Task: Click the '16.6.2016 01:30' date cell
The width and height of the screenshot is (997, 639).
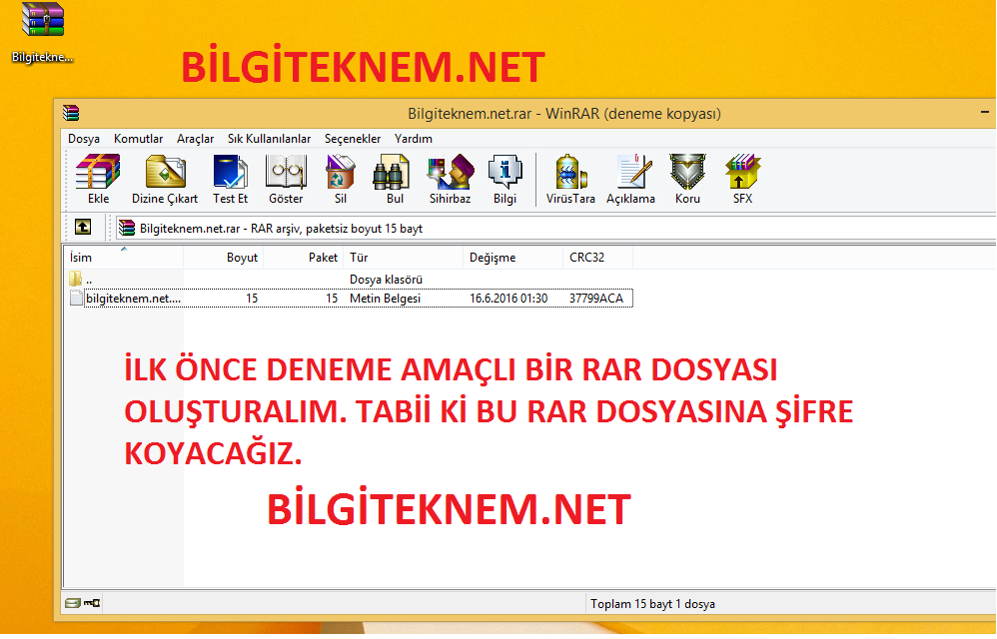Action: (x=508, y=299)
